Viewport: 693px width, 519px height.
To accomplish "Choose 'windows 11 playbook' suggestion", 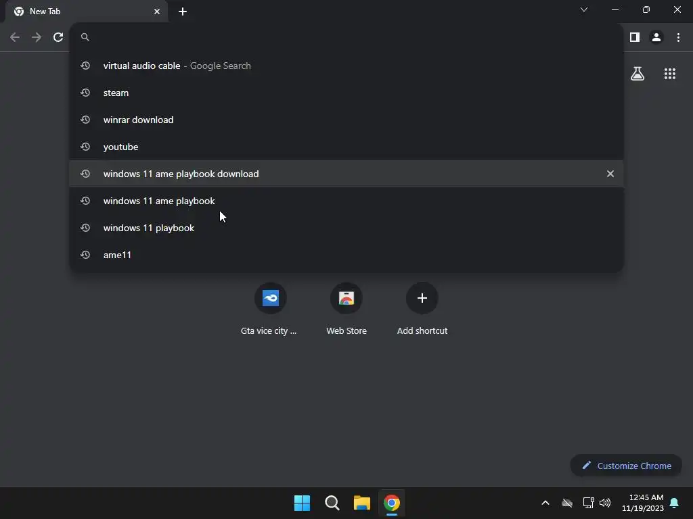I will point(346,228).
